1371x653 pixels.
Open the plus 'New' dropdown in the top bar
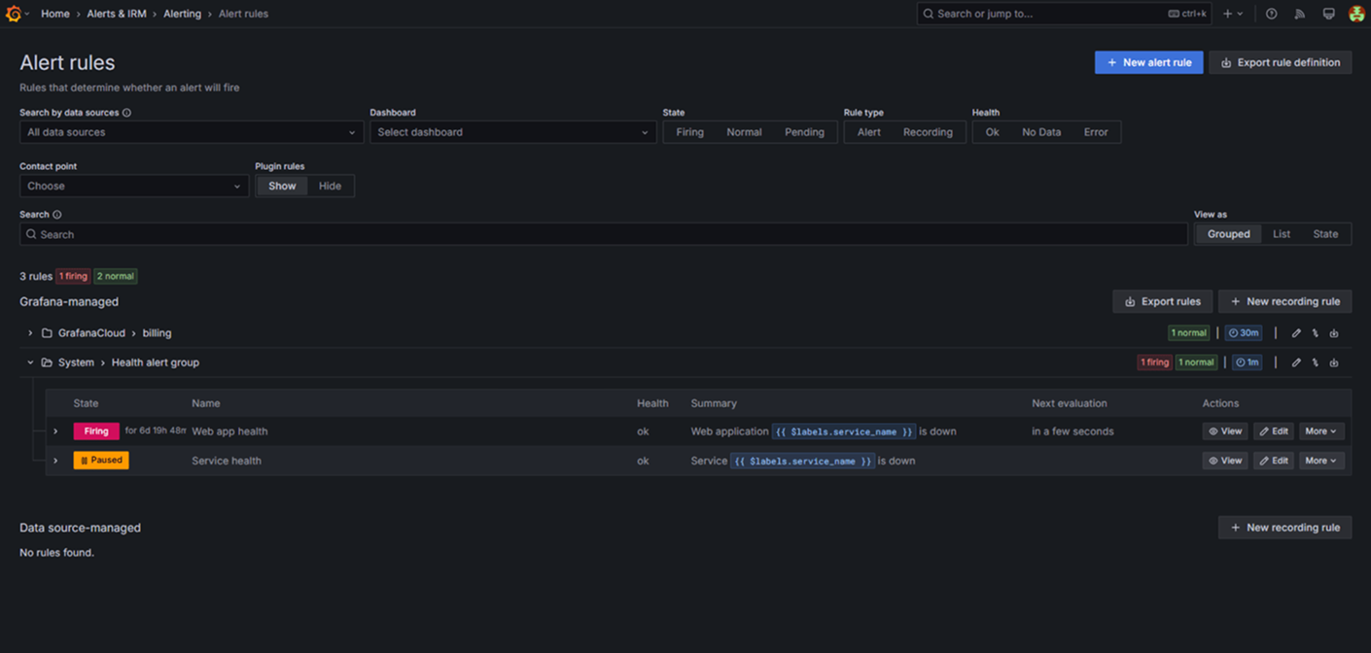[x=1233, y=14]
